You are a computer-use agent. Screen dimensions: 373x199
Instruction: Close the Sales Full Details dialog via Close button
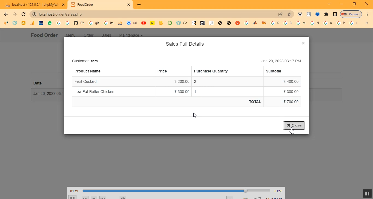[x=294, y=125]
